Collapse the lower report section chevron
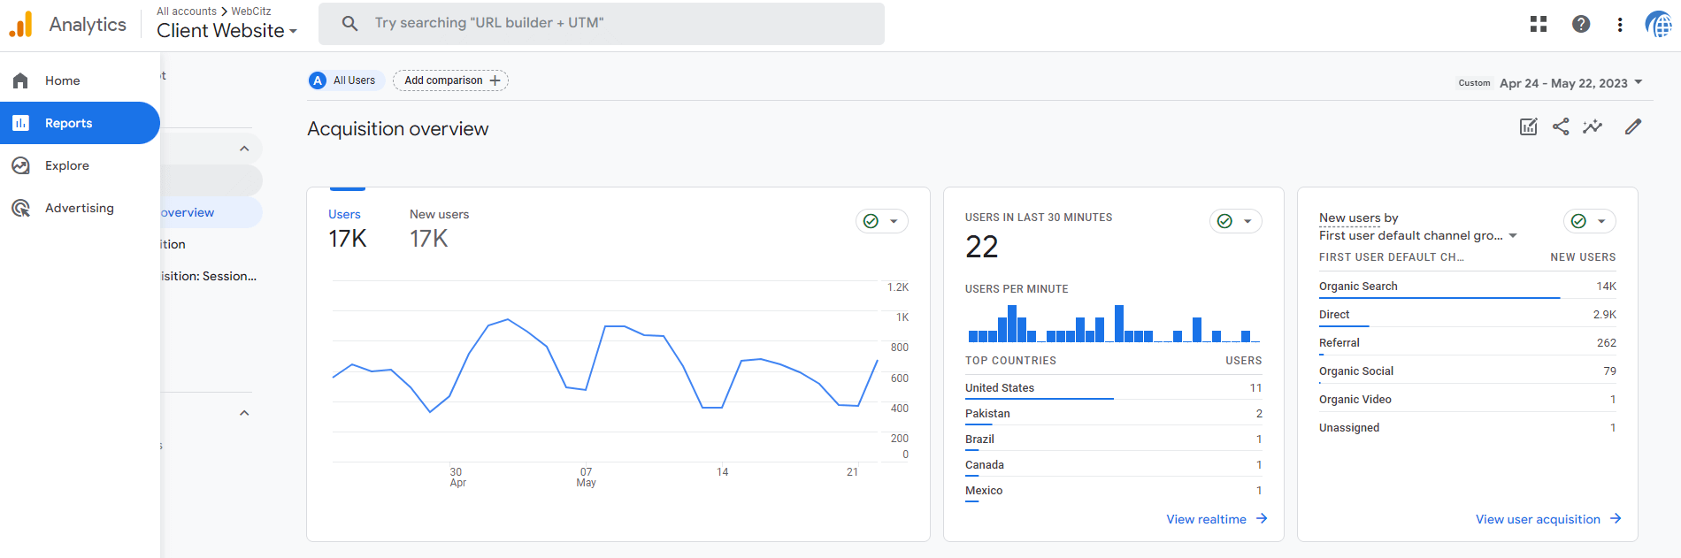 tap(244, 413)
